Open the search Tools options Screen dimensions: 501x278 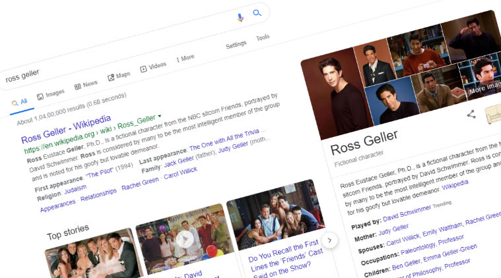tap(263, 38)
